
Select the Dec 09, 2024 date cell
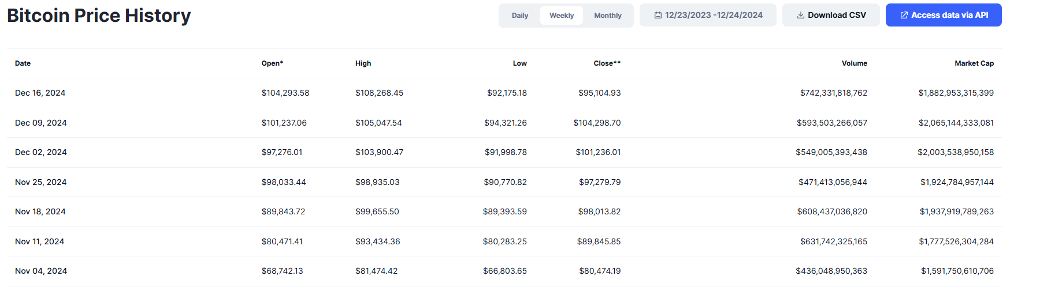tap(41, 123)
